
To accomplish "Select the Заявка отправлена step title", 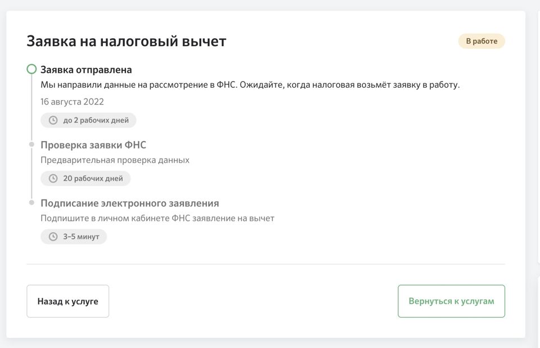I will (x=86, y=70).
